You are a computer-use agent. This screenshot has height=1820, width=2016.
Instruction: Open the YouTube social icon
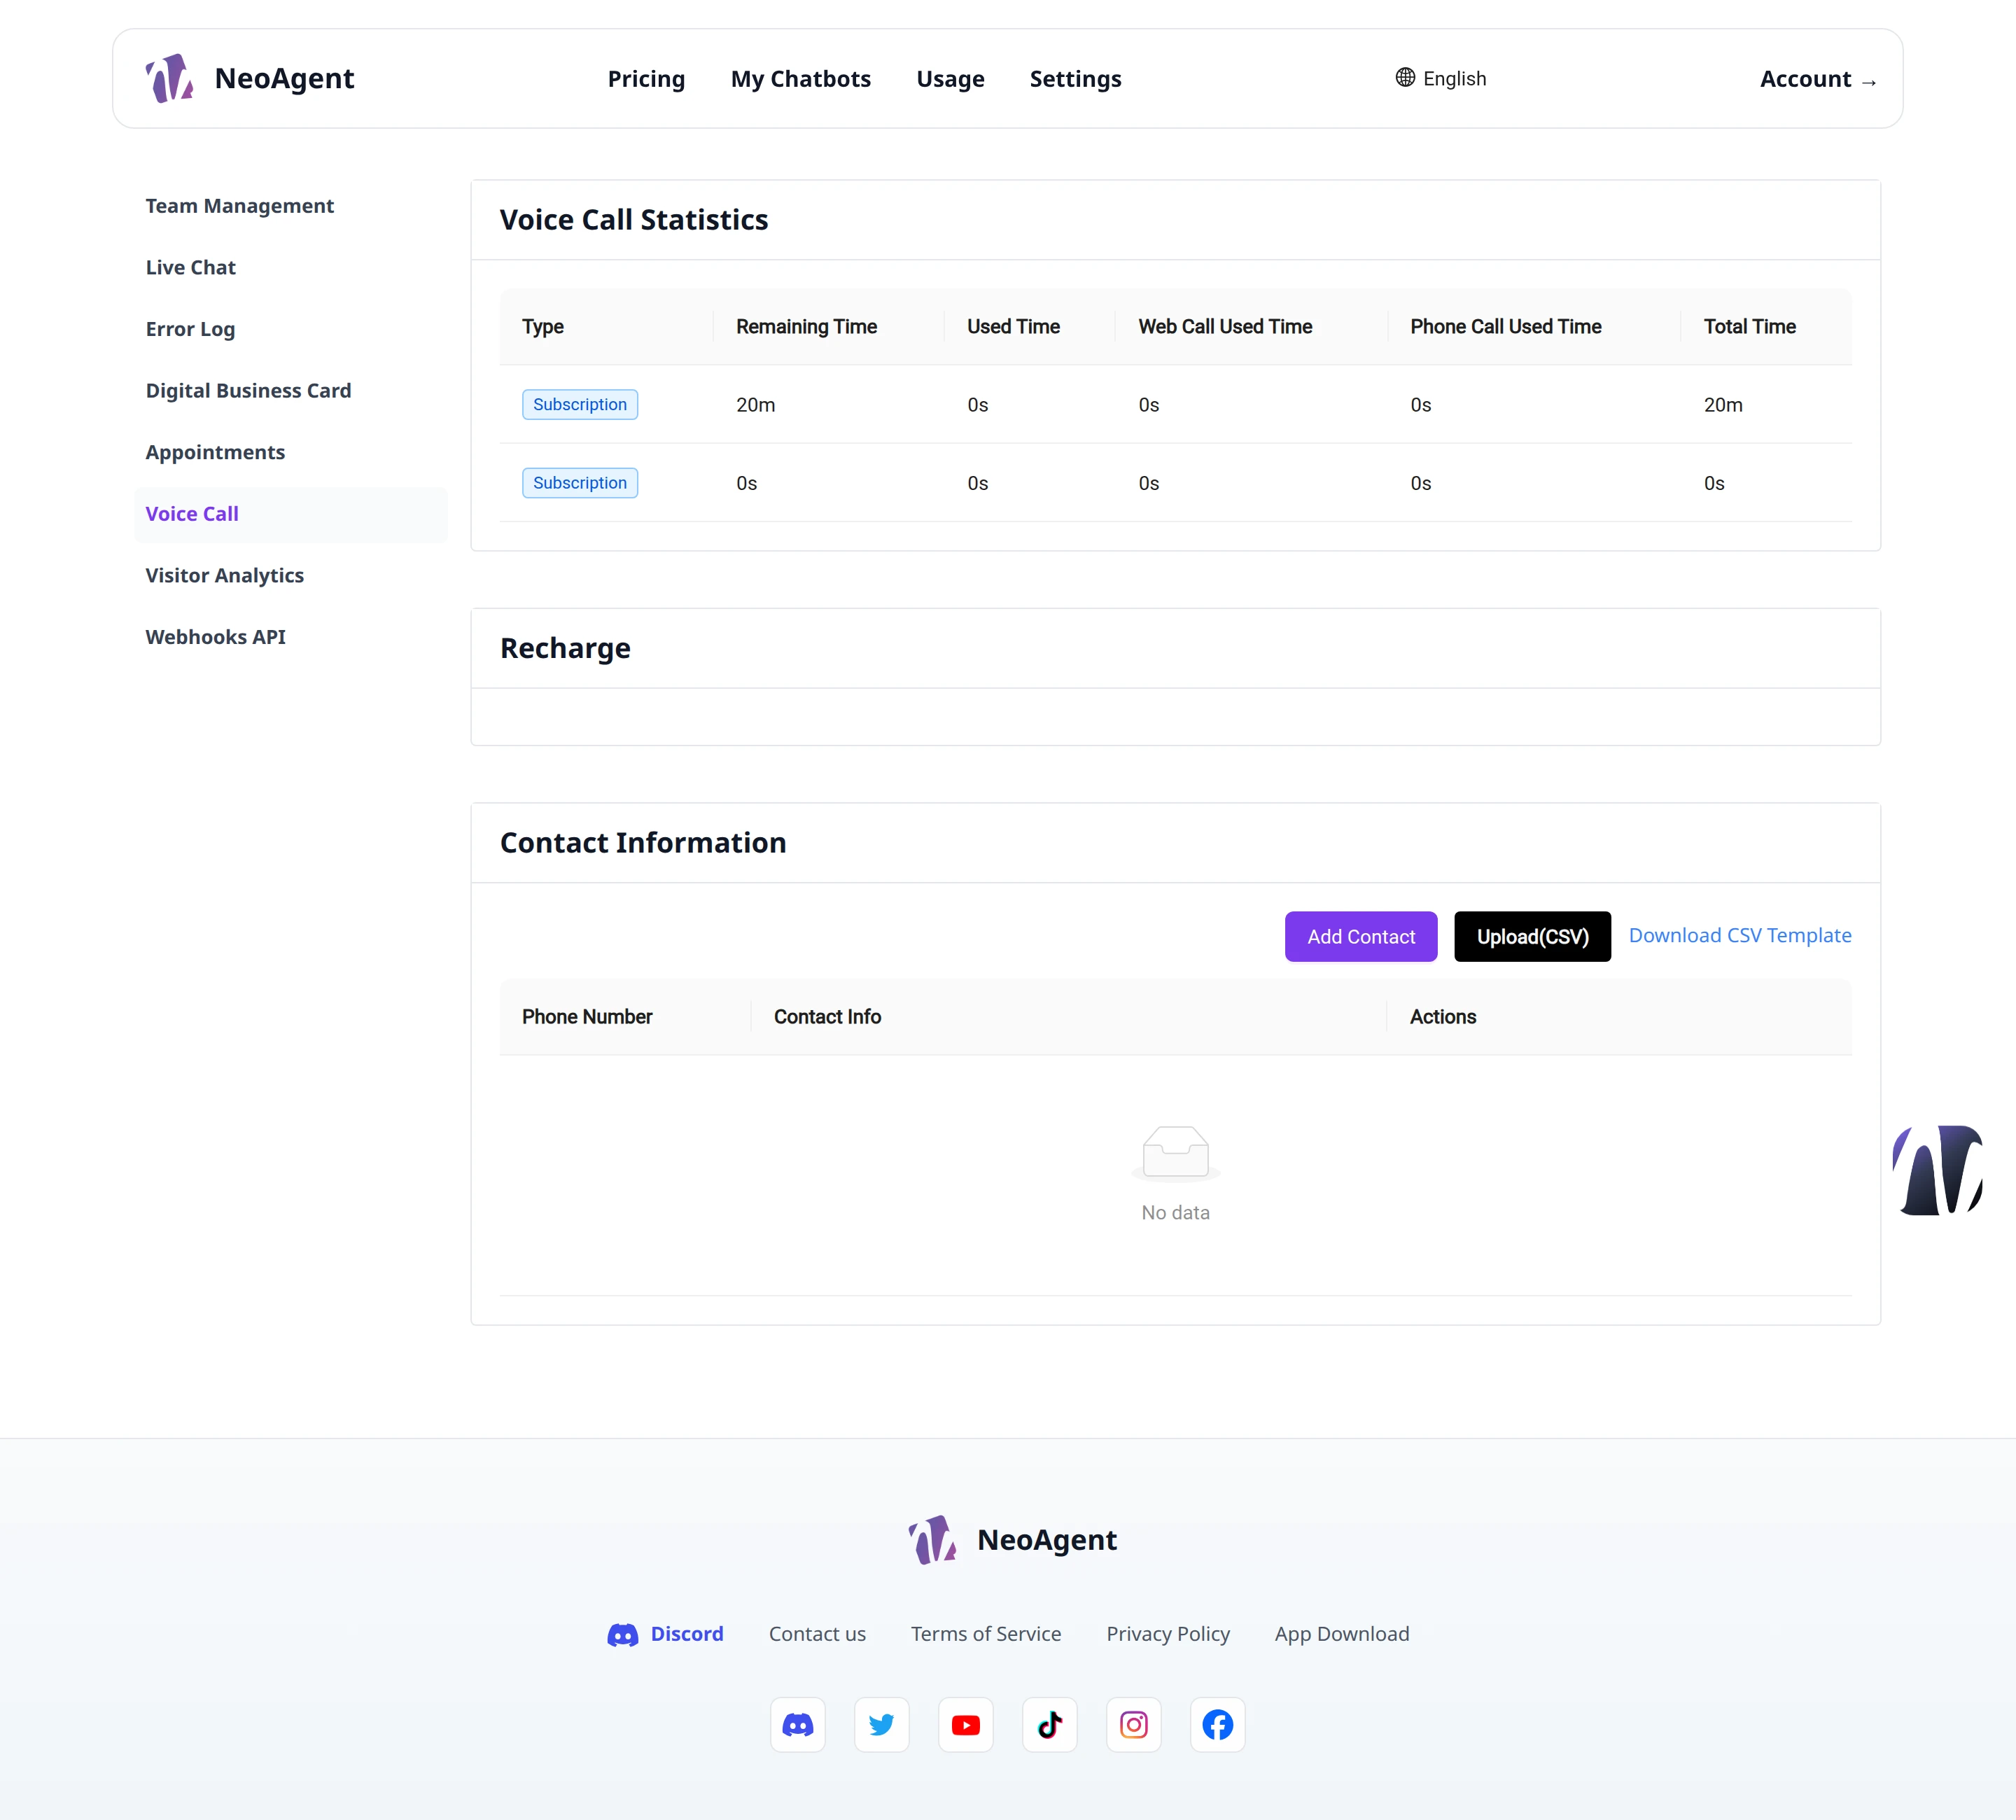(x=965, y=1724)
